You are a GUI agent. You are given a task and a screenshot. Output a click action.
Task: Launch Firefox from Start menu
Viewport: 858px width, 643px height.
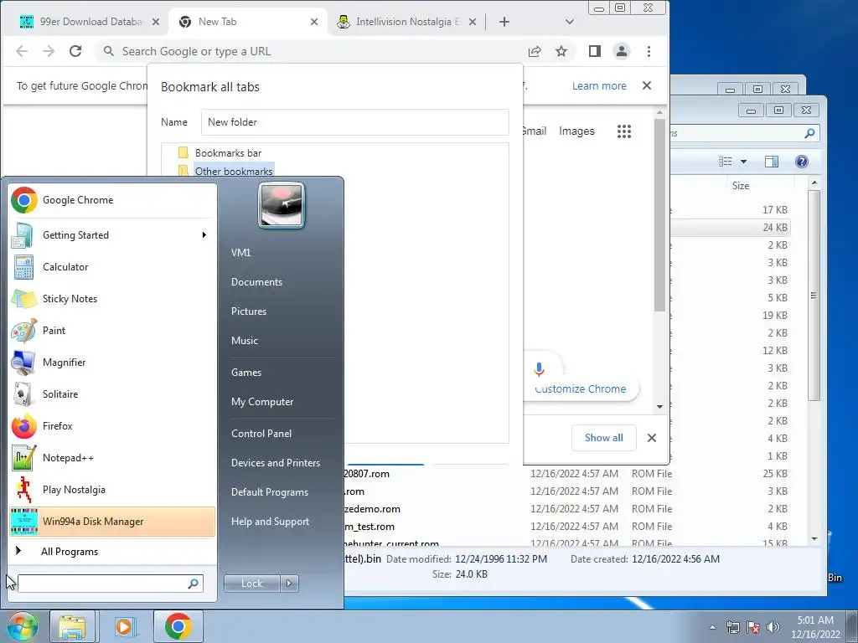(x=112, y=426)
